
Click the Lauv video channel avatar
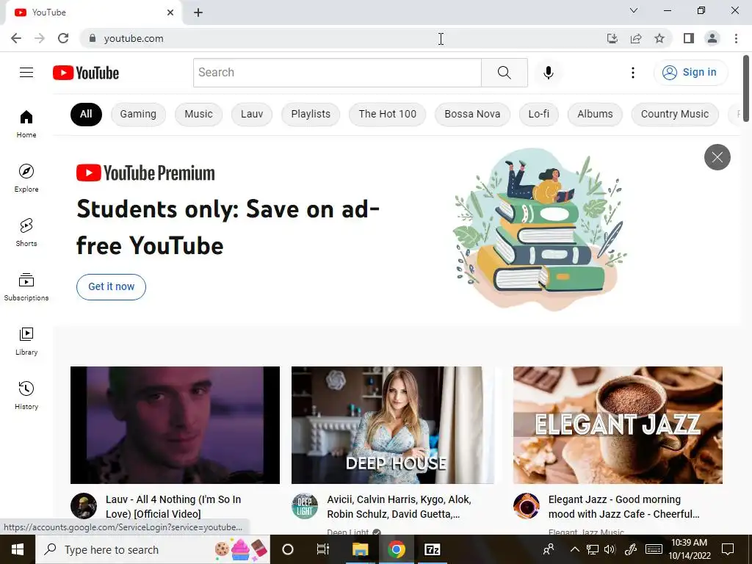[x=84, y=506]
